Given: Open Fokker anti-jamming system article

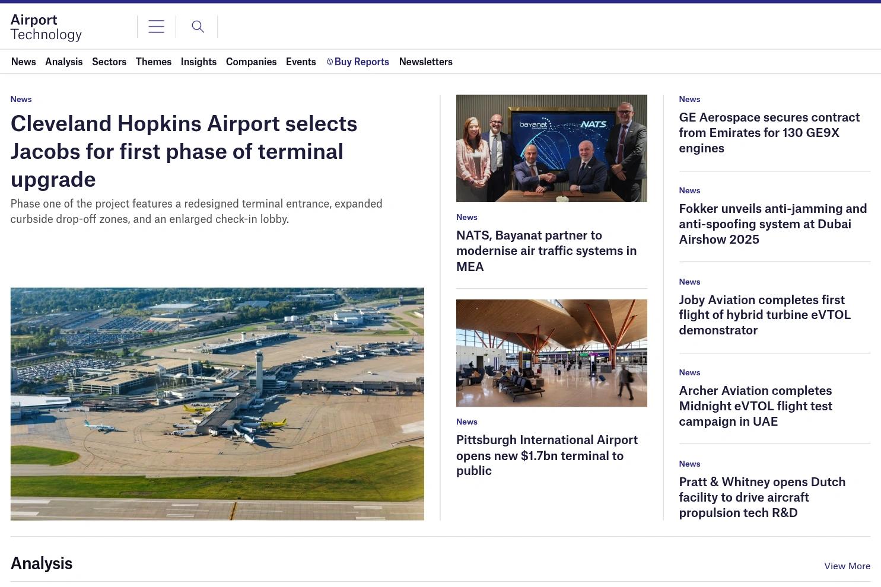Looking at the screenshot, I should pos(773,224).
